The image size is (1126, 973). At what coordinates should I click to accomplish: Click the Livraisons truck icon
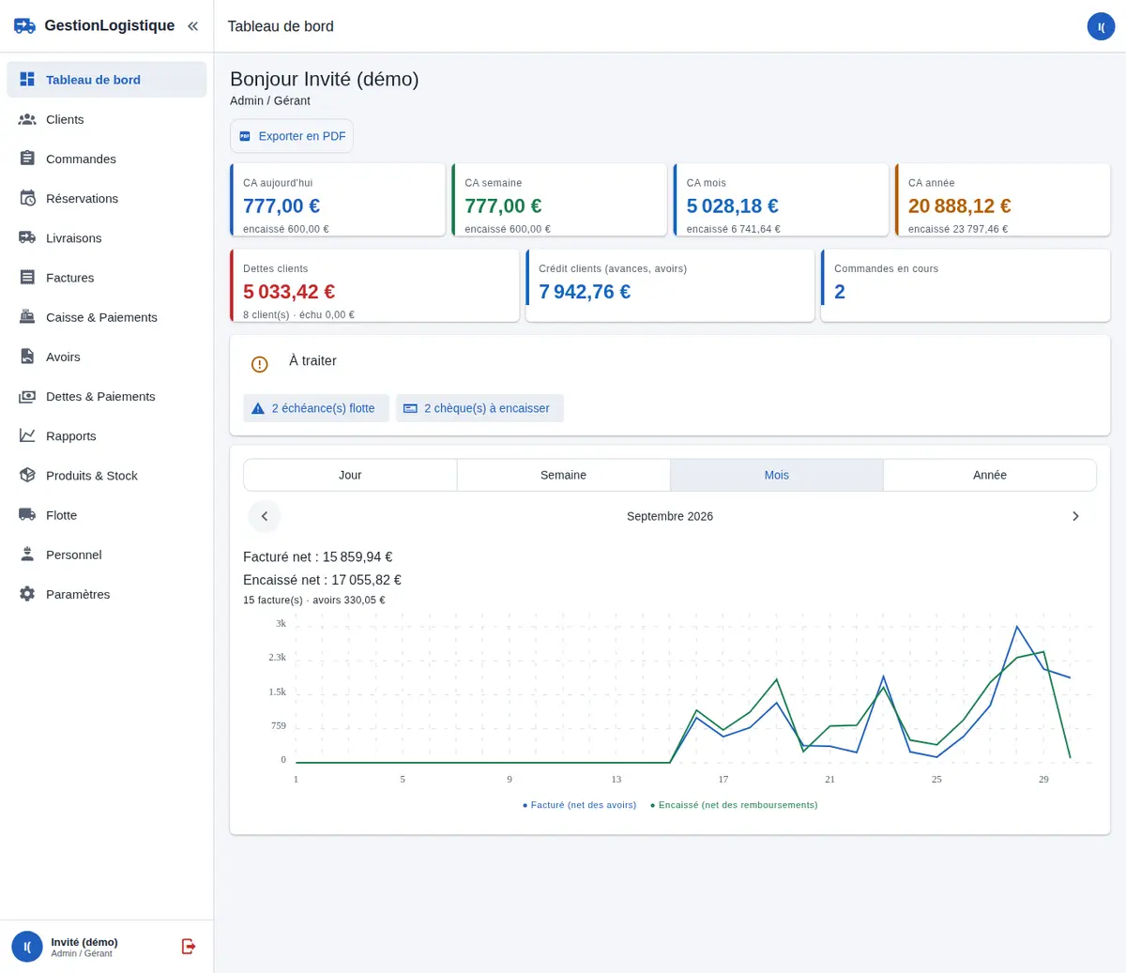(27, 237)
